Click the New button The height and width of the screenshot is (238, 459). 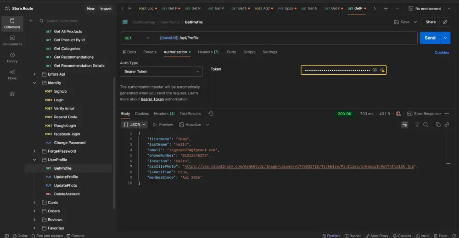tap(91, 8)
